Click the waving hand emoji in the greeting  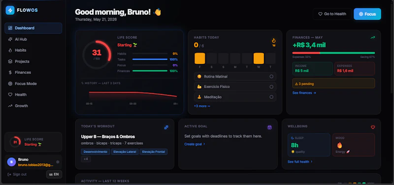point(157,12)
